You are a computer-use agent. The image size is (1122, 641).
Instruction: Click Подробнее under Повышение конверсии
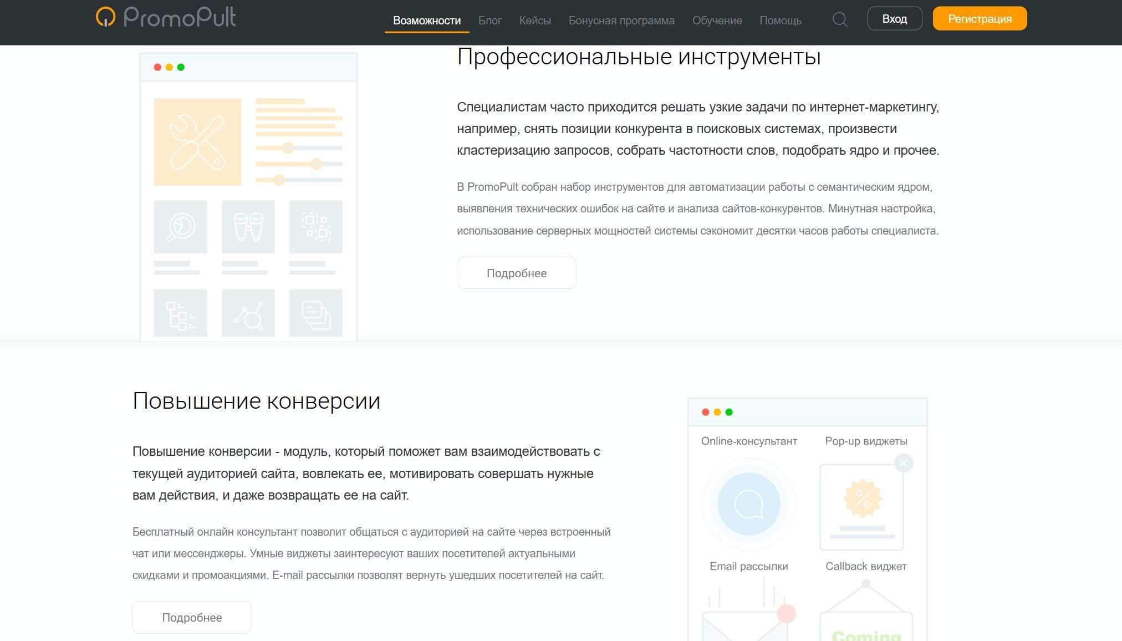click(192, 617)
